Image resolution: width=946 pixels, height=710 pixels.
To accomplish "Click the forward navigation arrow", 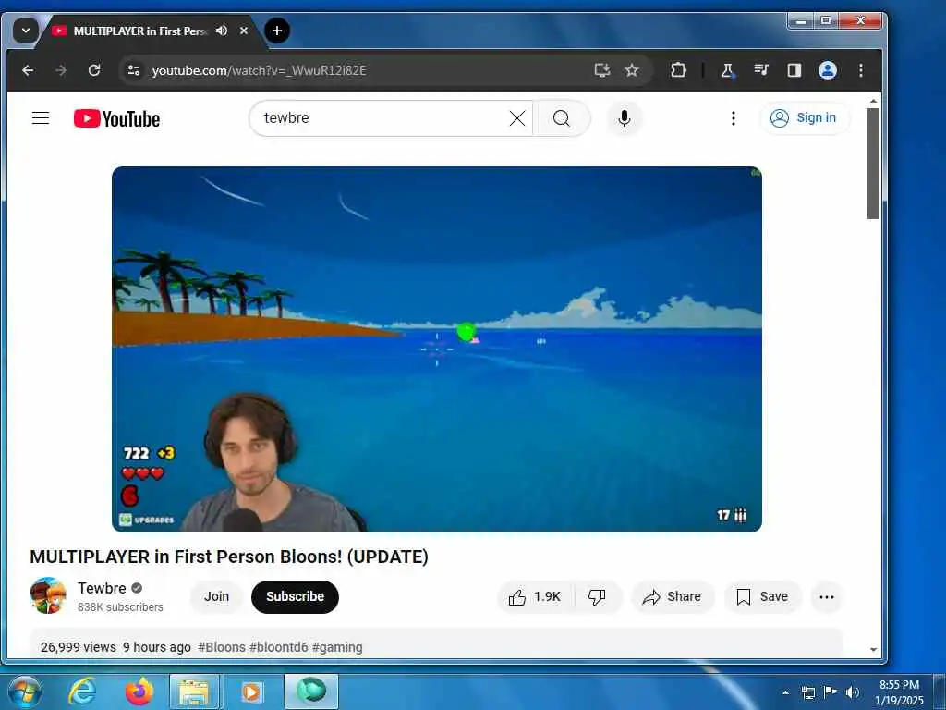I will coord(61,70).
